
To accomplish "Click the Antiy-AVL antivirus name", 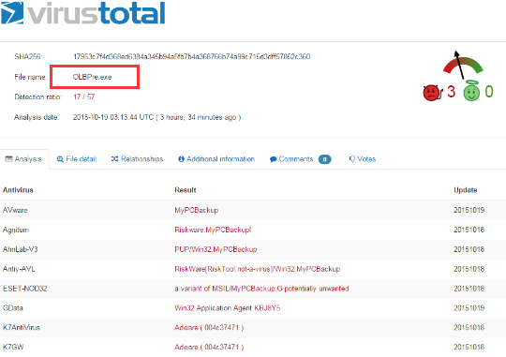I will (x=19, y=269).
